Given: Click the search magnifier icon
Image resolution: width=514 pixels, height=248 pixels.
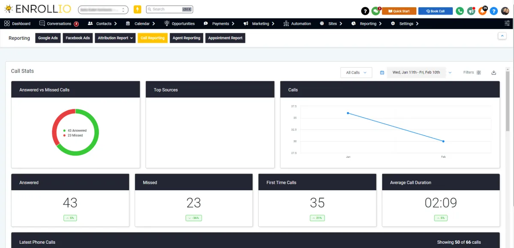Looking at the screenshot, I should click(x=149, y=9).
